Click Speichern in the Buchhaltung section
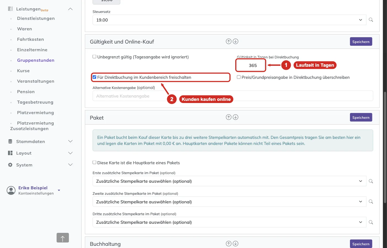The image size is (387, 248). click(x=361, y=244)
